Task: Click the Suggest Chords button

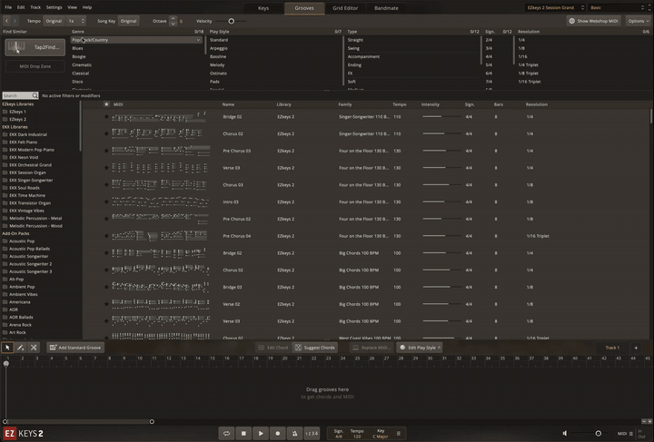Action: (x=315, y=348)
